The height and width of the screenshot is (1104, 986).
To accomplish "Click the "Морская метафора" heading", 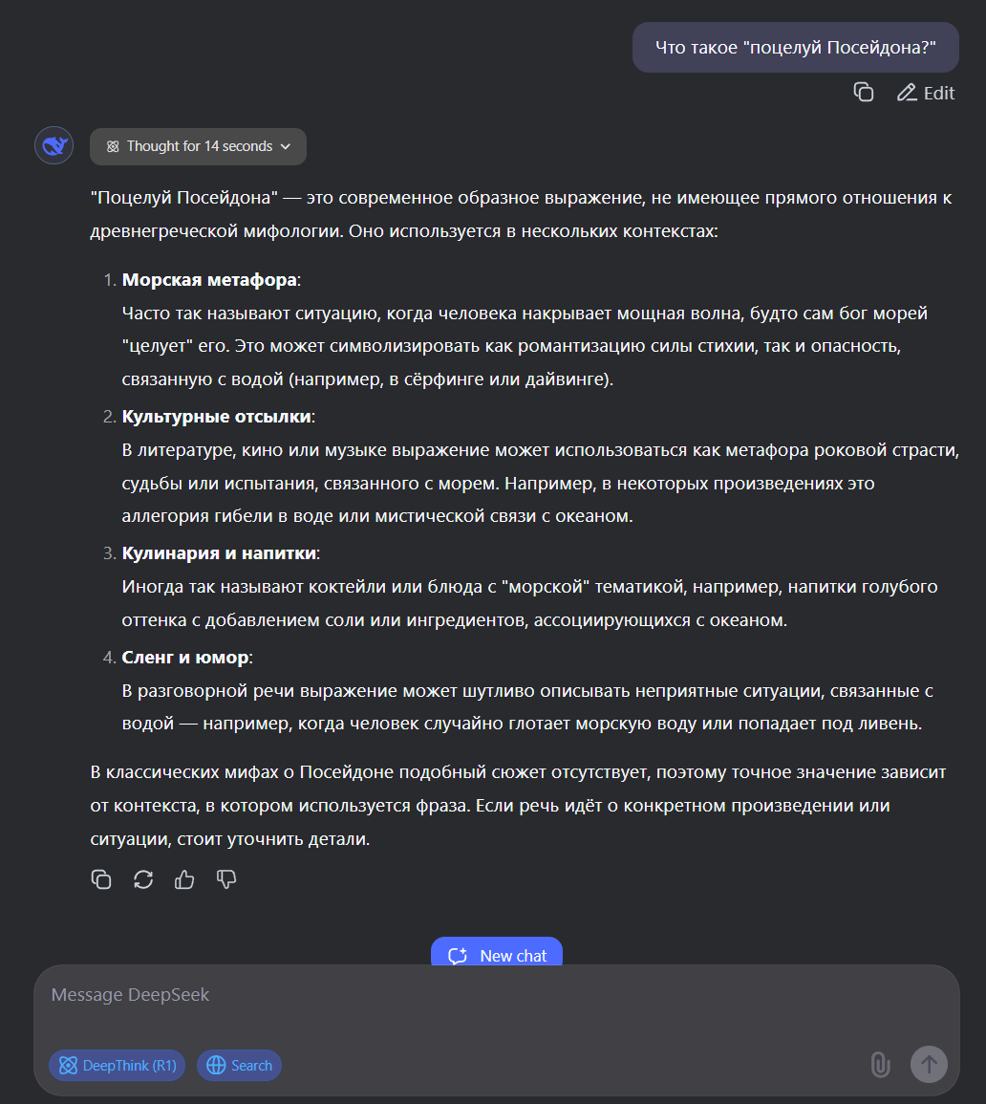I will click(x=209, y=279).
